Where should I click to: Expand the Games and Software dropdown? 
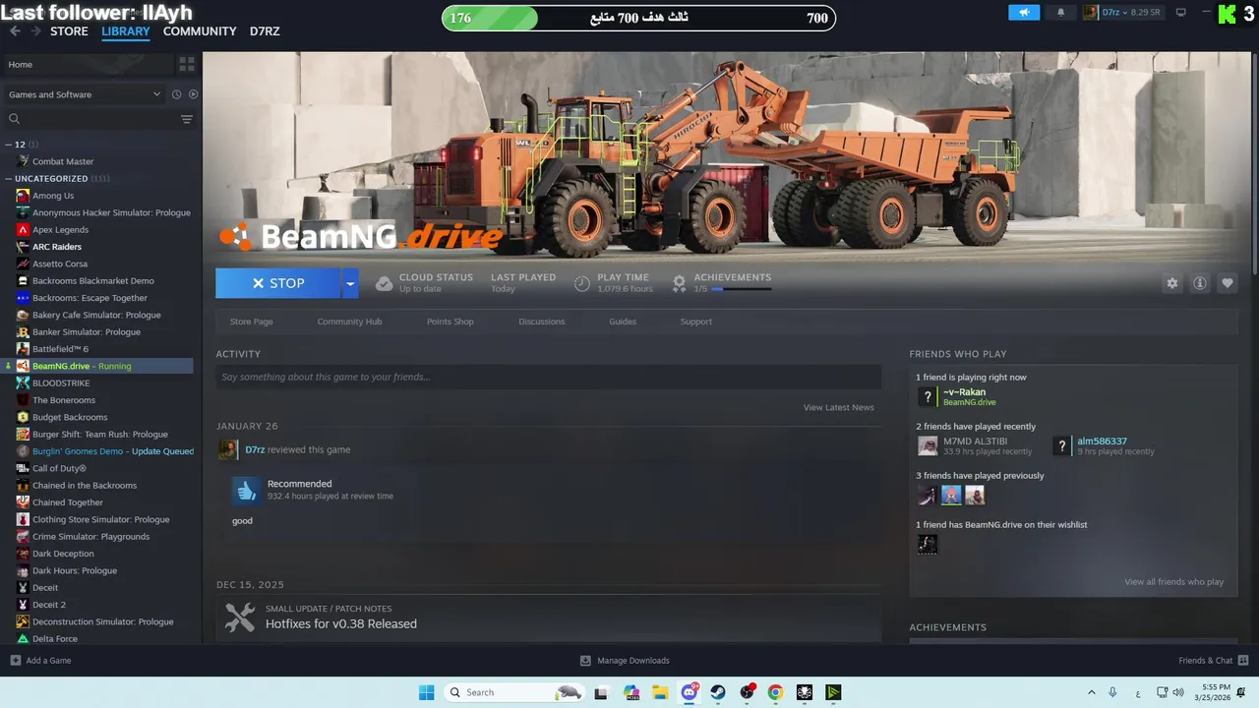[85, 94]
